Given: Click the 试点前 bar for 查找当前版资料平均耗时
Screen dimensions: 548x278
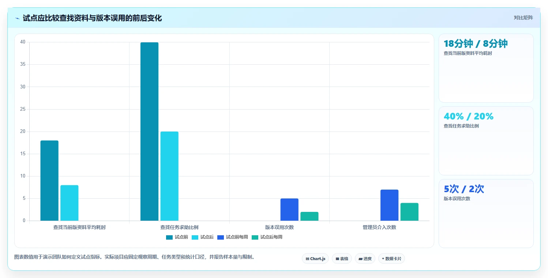Looking at the screenshot, I should pyautogui.click(x=49, y=180).
